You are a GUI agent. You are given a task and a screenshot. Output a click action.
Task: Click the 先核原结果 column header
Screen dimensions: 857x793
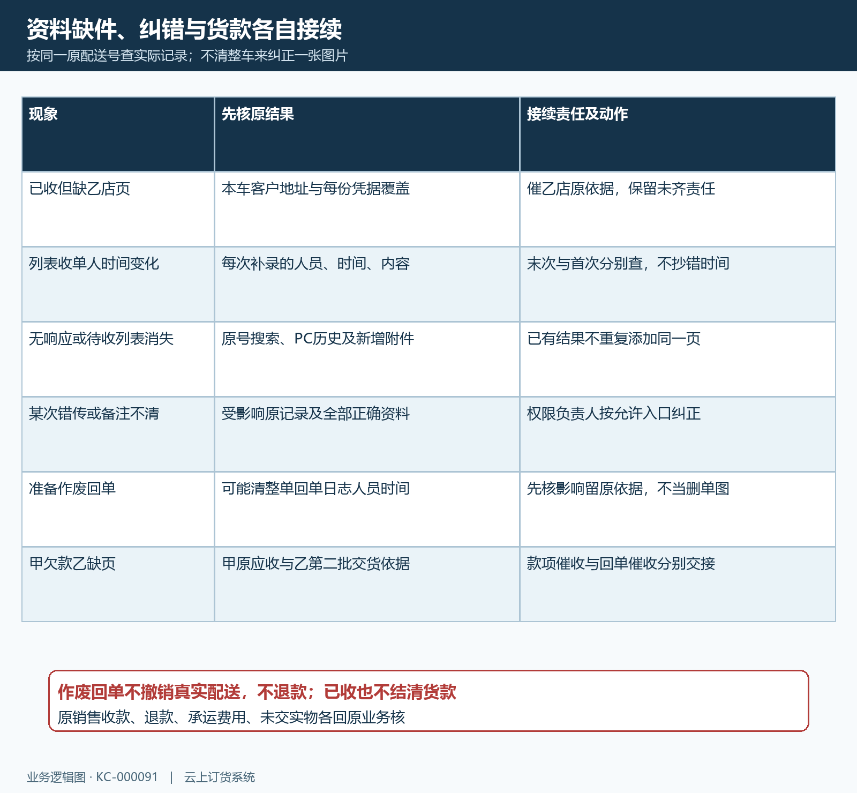coord(367,134)
